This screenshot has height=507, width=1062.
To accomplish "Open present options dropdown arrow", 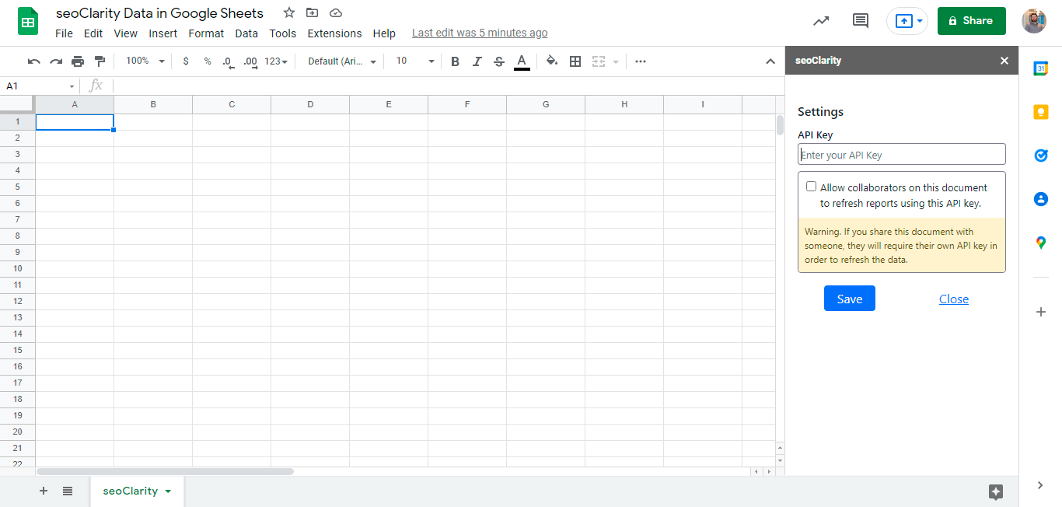I will [x=921, y=21].
